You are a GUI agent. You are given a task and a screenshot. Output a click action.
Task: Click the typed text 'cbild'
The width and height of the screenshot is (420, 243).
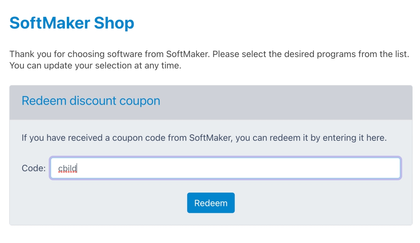(x=68, y=168)
